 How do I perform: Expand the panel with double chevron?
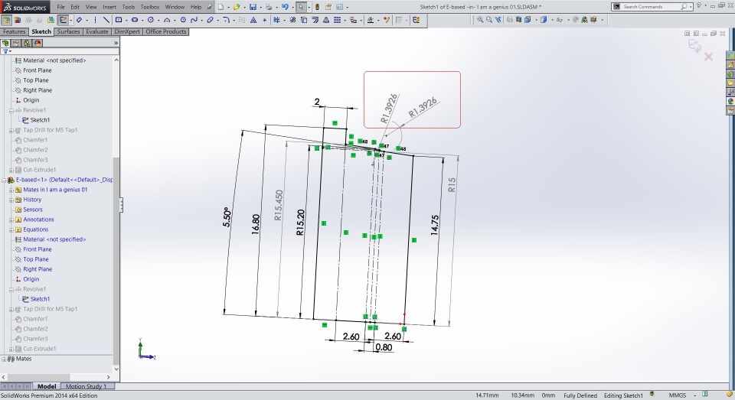(x=116, y=43)
